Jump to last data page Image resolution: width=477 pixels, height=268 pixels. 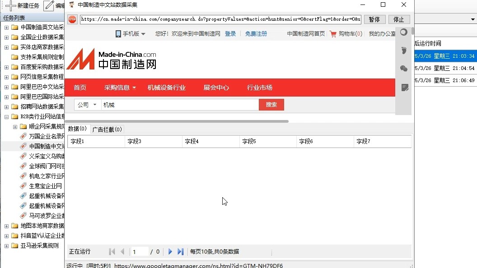[180, 252]
